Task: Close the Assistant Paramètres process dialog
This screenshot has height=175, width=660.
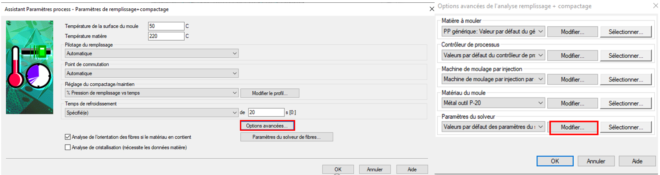Action: 431,9
